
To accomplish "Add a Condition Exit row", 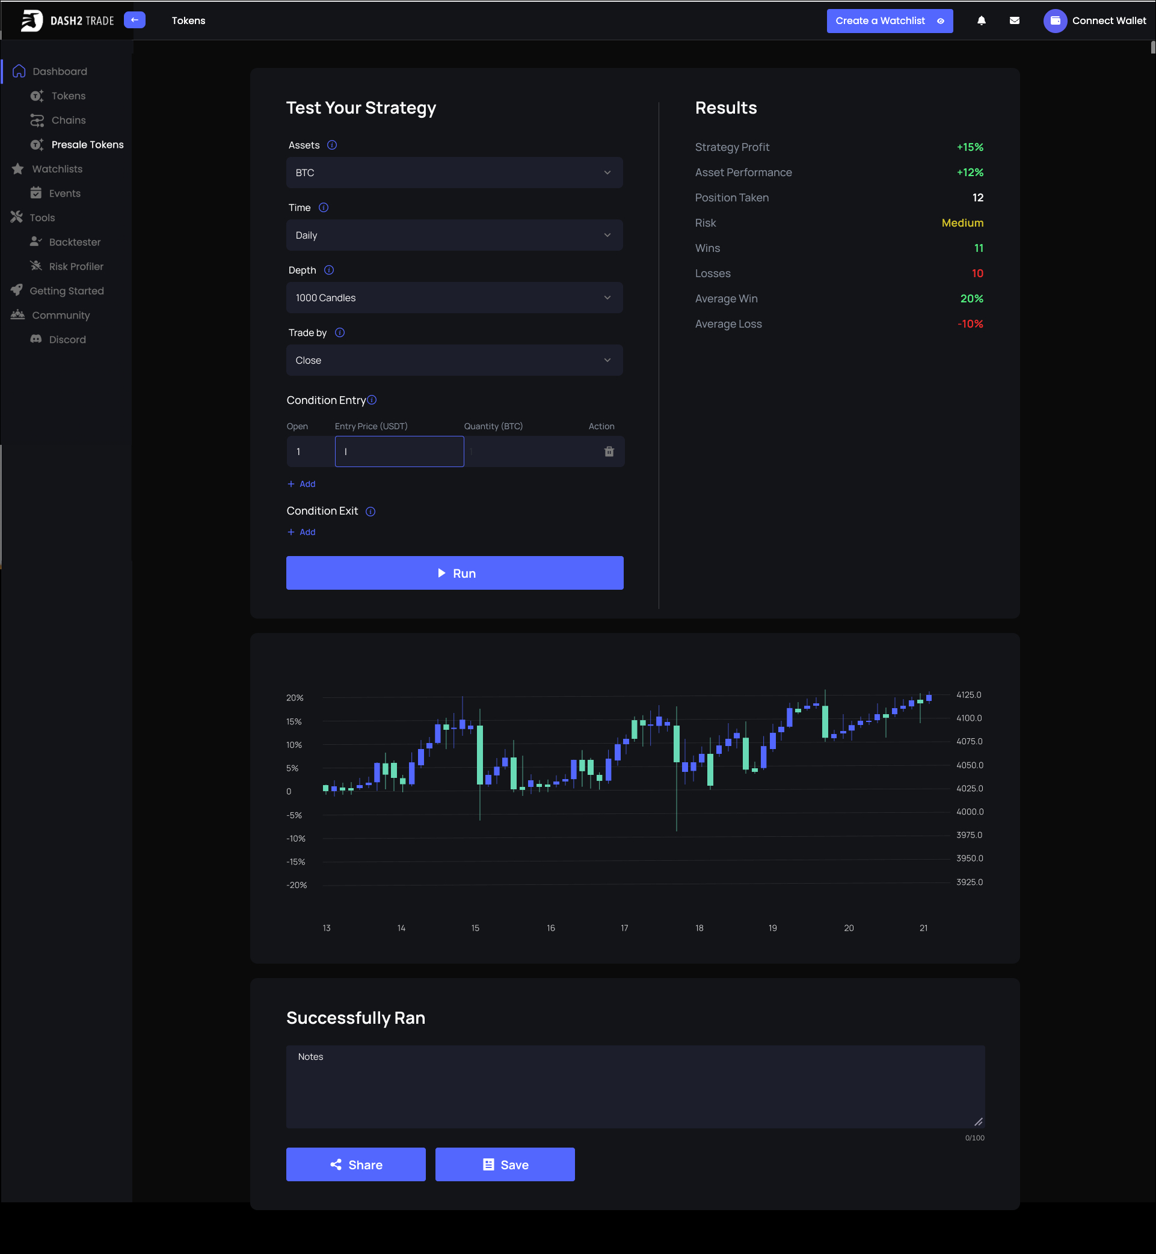I will [301, 532].
